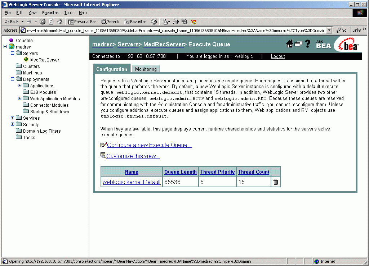Click the browser Forward arrow
369x266 pixels.
[29, 22]
